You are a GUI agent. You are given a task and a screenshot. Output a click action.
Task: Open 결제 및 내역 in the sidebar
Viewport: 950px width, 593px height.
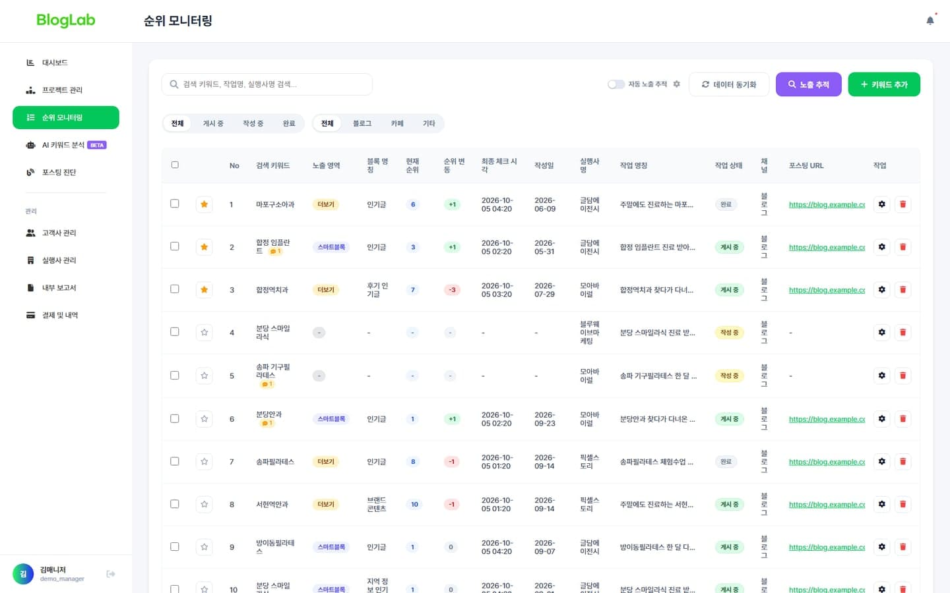[66, 316]
